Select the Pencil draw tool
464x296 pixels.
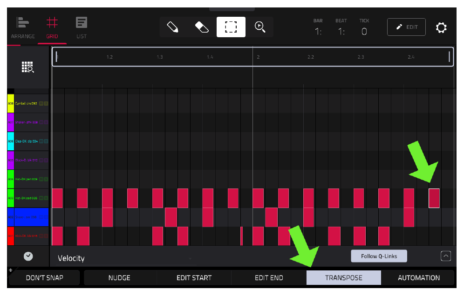point(172,27)
